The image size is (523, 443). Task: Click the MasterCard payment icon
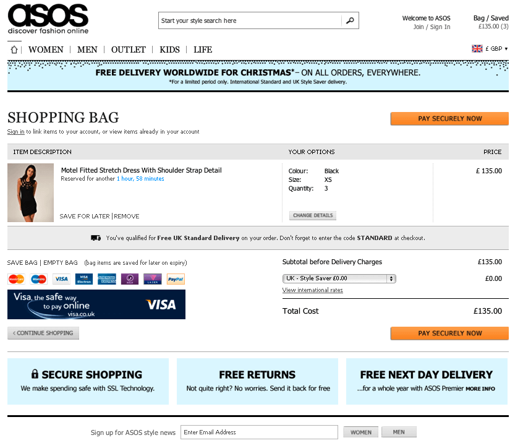16,279
